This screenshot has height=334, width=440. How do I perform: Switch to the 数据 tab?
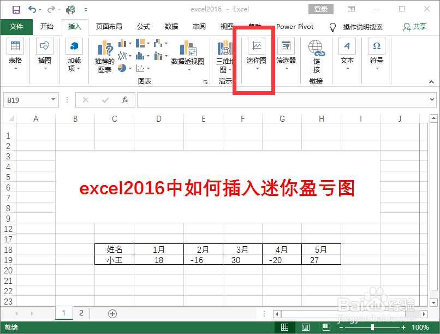coord(171,27)
